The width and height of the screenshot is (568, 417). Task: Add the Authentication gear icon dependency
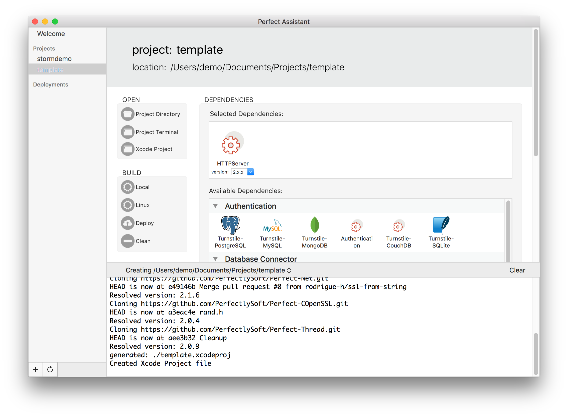click(357, 226)
